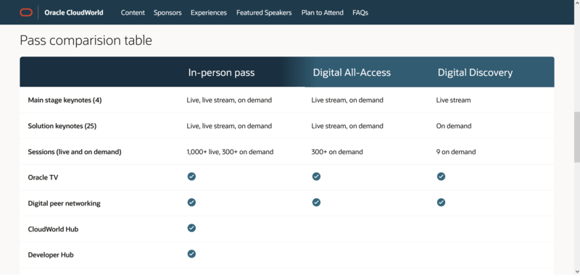Open the Oracle CloudWorld home link
580x277 pixels.
click(x=74, y=12)
